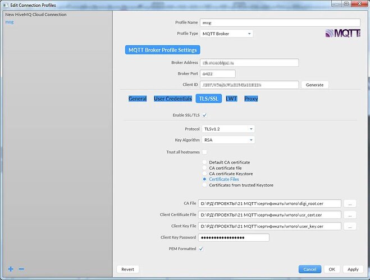Click the Apply button
The width and height of the screenshot is (370, 280).
point(350,269)
